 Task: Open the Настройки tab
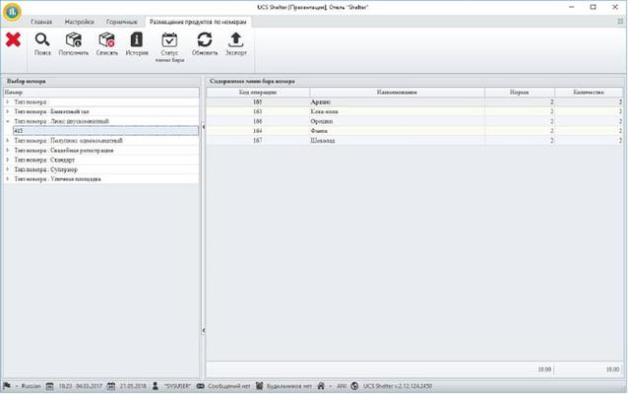78,21
